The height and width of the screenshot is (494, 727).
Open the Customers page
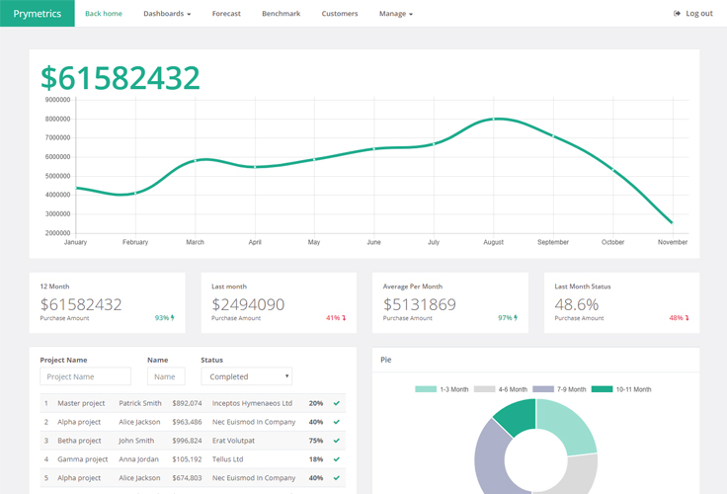[340, 14]
